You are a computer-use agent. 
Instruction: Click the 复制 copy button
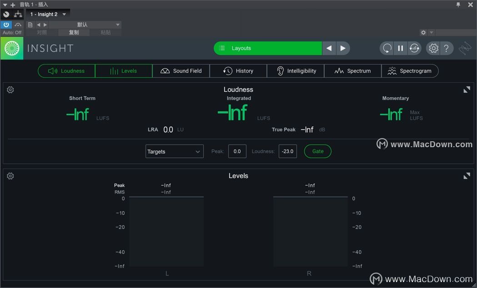point(74,33)
